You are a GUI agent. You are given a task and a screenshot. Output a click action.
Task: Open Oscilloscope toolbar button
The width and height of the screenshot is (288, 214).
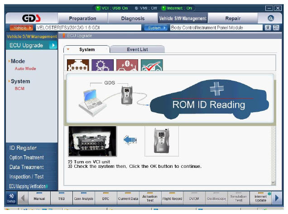click(x=216, y=198)
